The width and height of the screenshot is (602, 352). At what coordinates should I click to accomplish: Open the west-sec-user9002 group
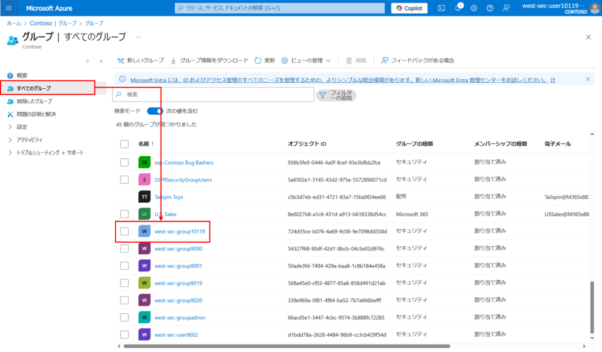click(176, 335)
